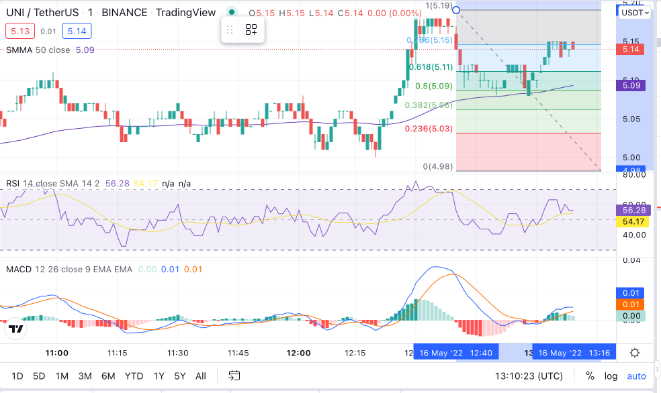661x393 pixels.
Task: Click the 0.382 Fibonacci level label
Action: 429,105
